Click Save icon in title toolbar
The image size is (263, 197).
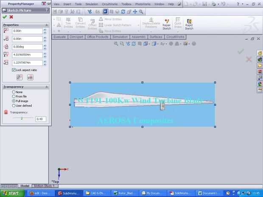(x=204, y=4)
